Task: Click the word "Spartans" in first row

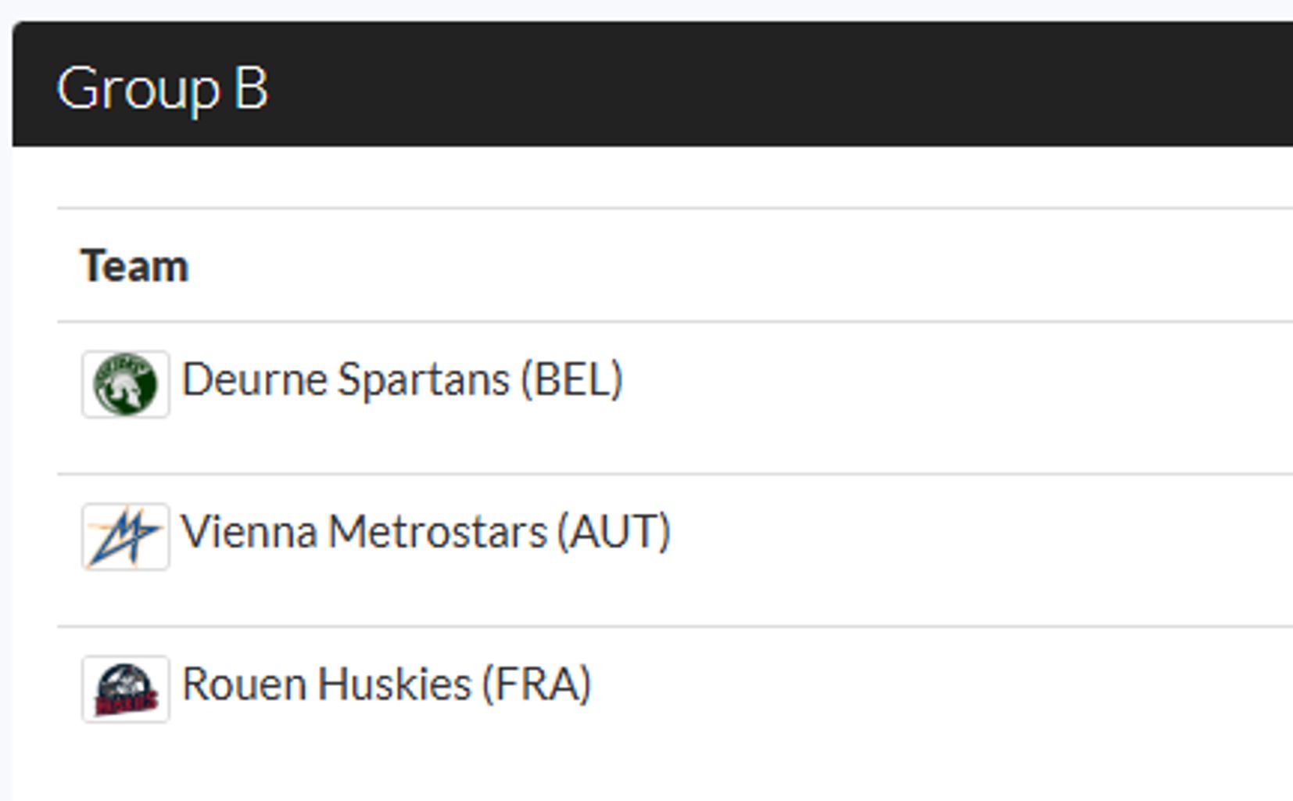Action: (424, 380)
